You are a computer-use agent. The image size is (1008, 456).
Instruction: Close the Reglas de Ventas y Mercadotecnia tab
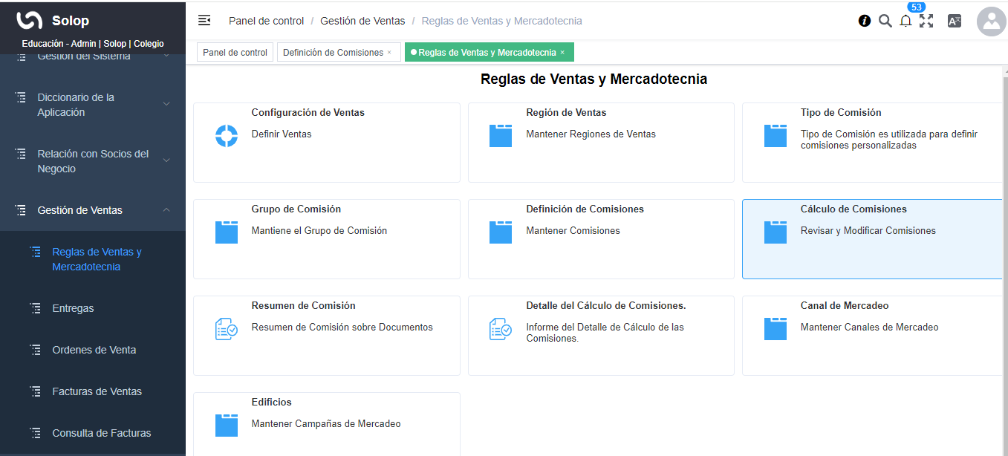[x=562, y=53]
